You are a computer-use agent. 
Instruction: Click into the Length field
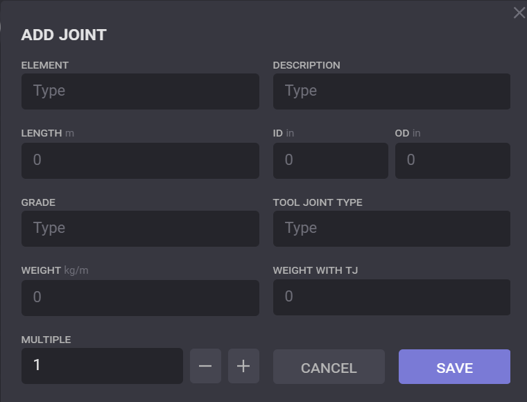click(x=140, y=160)
